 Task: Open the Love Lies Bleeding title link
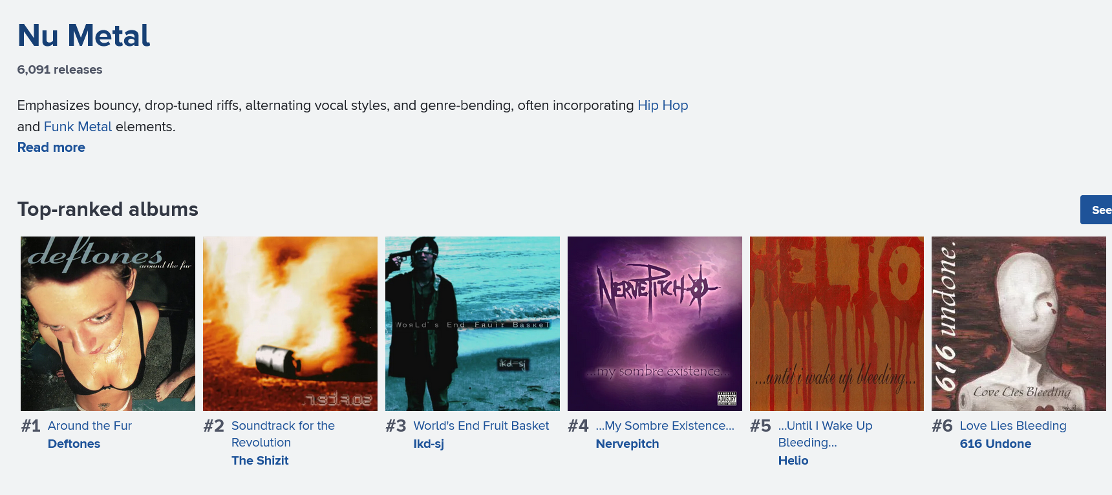[x=1013, y=426]
